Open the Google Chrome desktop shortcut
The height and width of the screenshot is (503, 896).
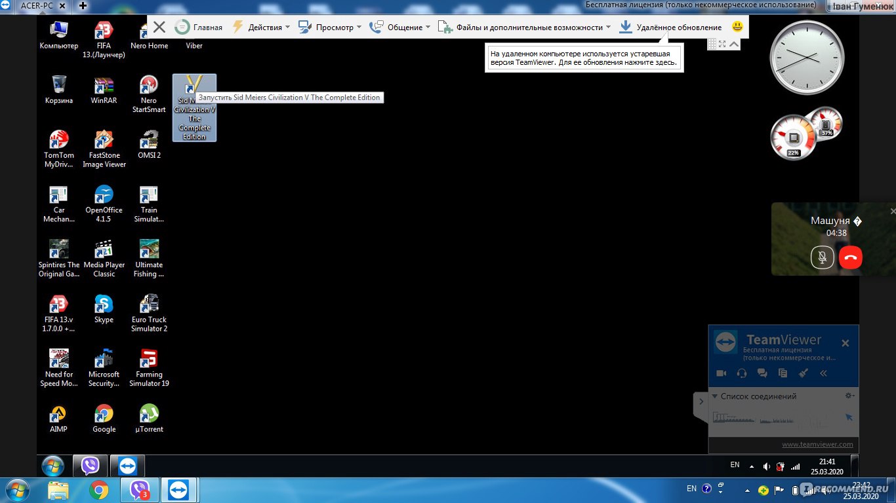104,419
